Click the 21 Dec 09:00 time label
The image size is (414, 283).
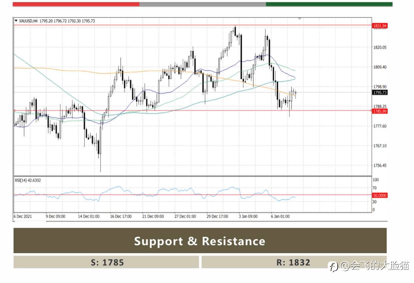click(153, 216)
